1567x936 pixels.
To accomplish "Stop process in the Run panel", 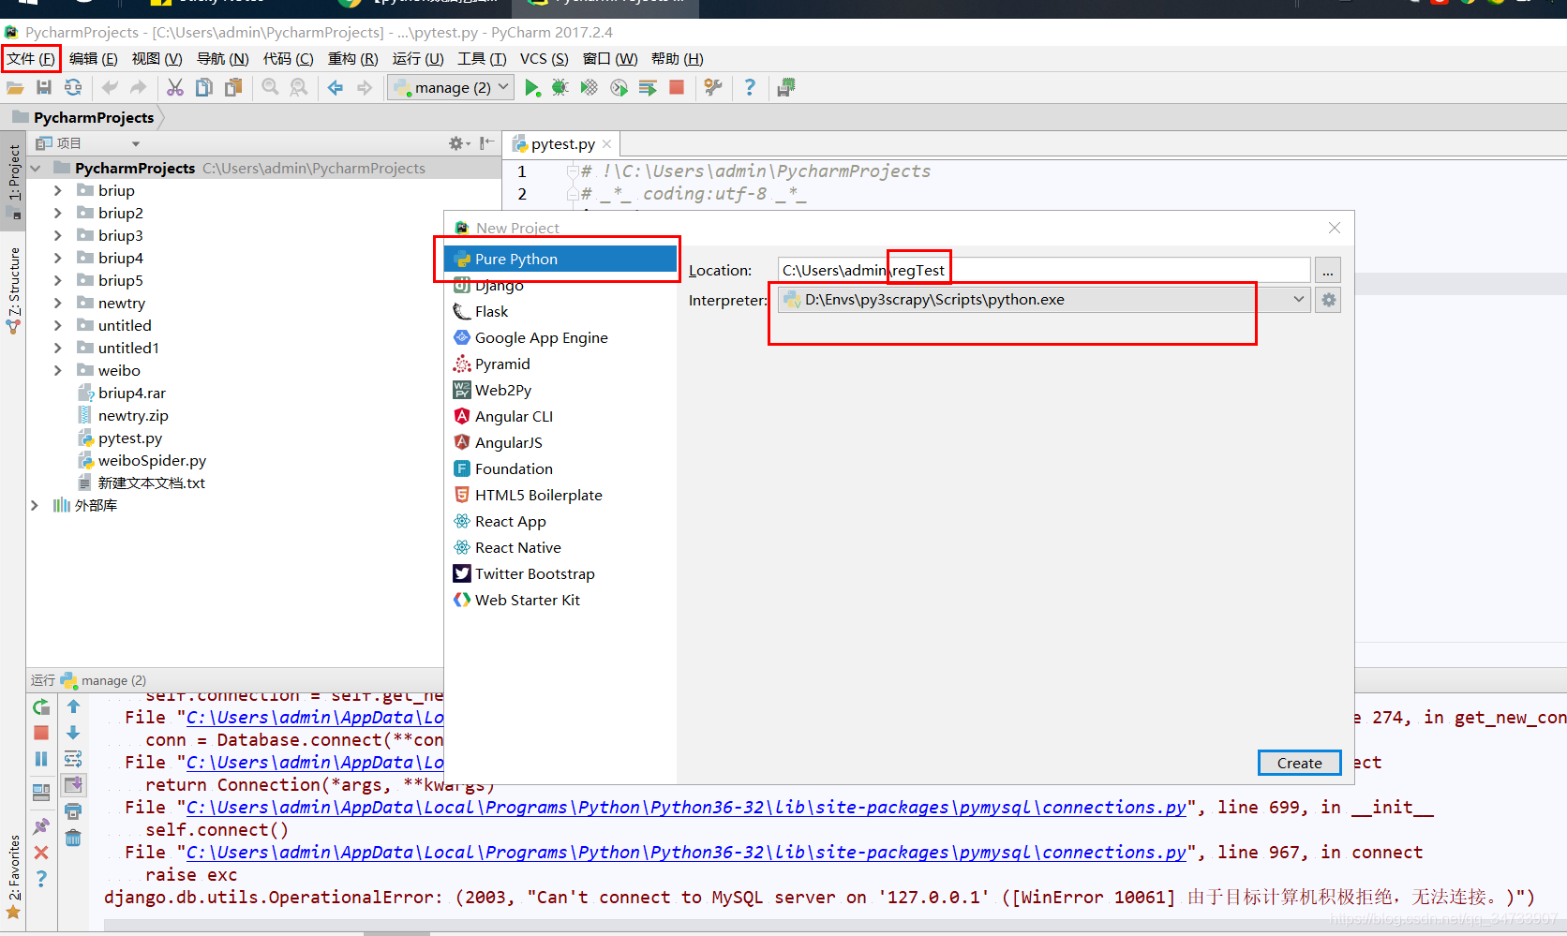I will [41, 733].
